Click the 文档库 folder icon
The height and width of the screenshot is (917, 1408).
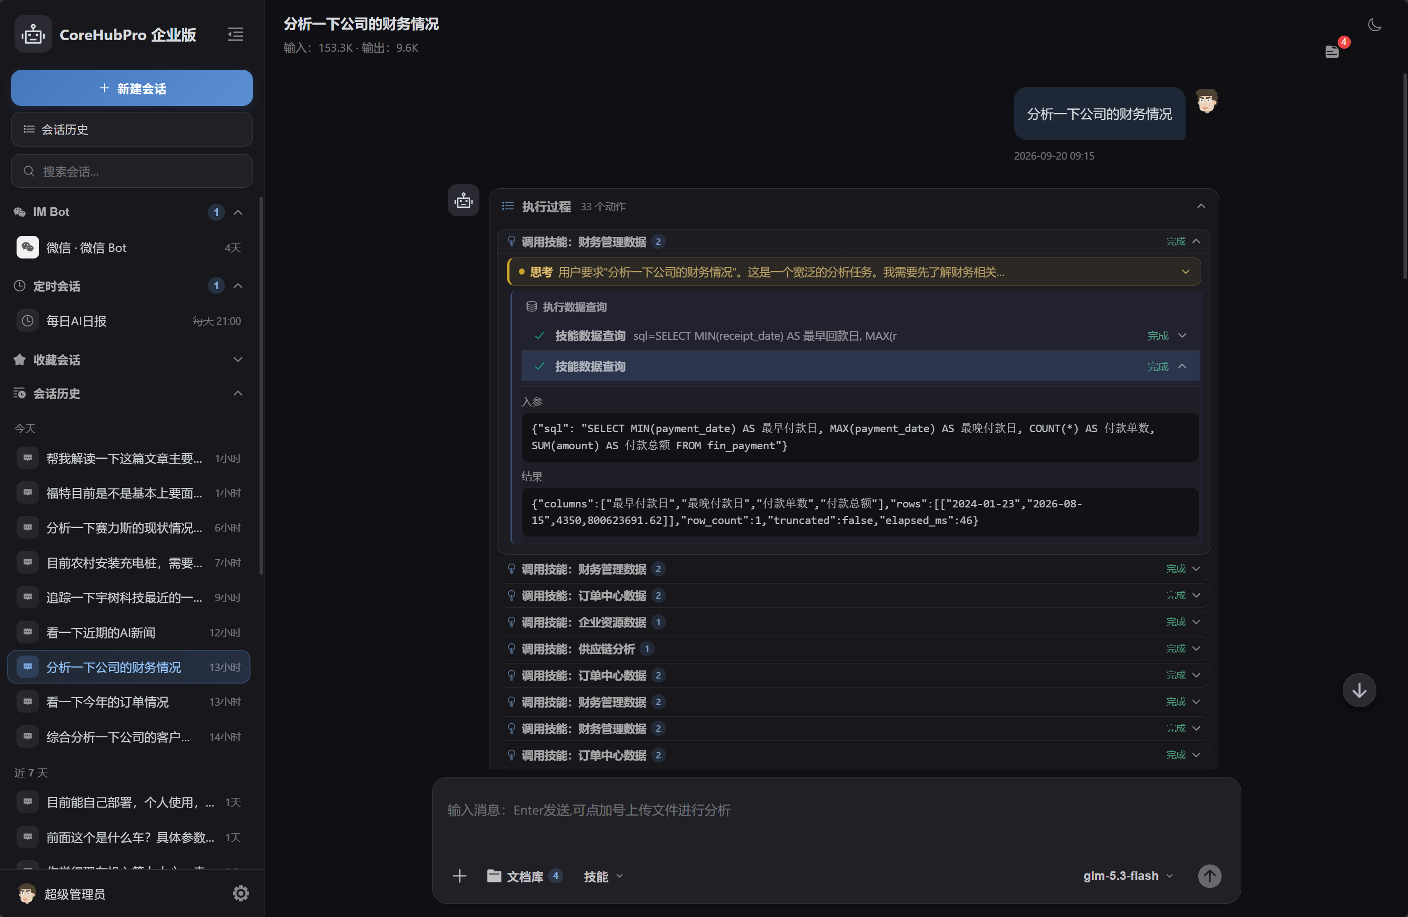pyautogui.click(x=494, y=875)
